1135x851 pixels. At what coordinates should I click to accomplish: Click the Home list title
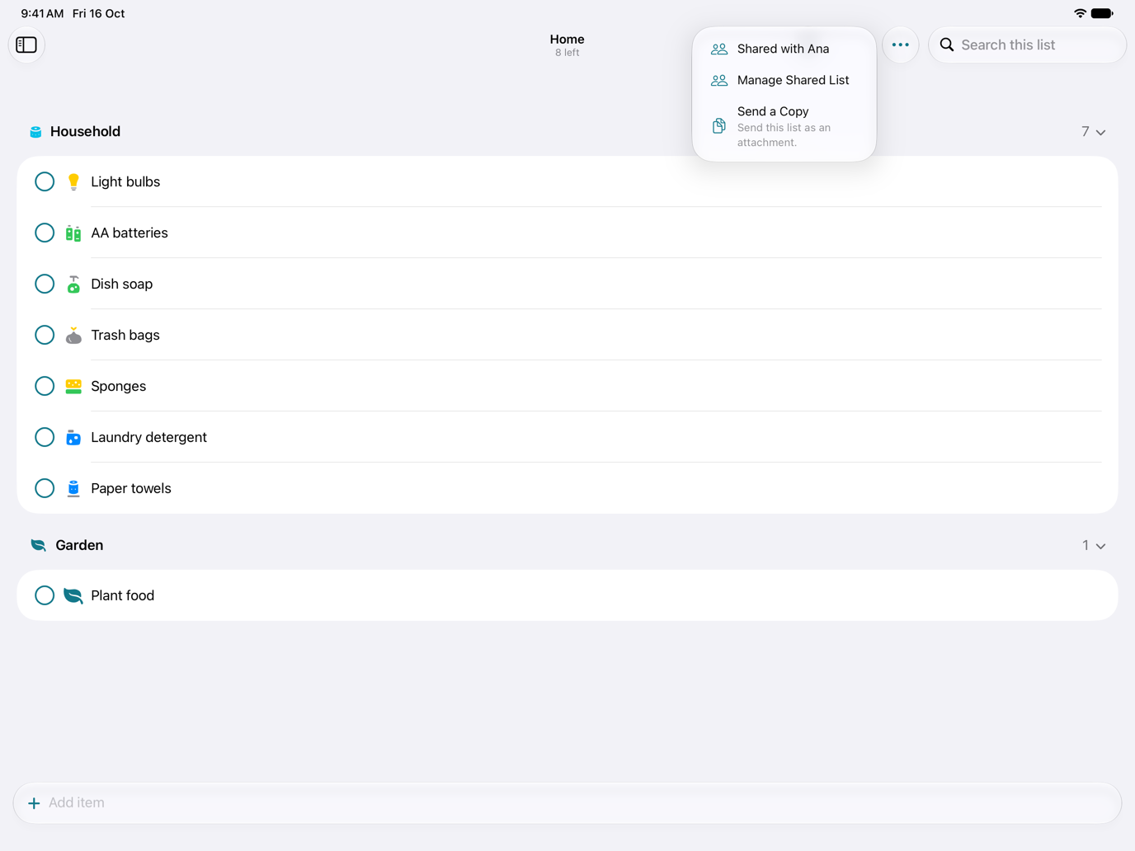tap(567, 40)
